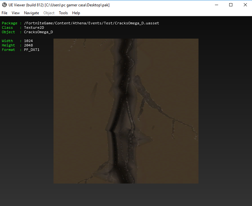Viewport: 252px width, 206px height.
Task: Click the CracksOmega_D object name
Action: click(x=38, y=32)
